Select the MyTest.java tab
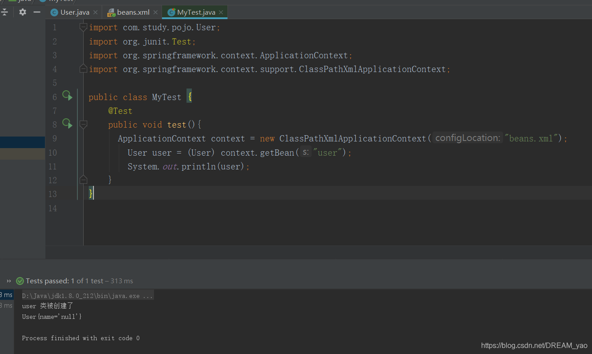The width and height of the screenshot is (592, 354). (x=196, y=12)
